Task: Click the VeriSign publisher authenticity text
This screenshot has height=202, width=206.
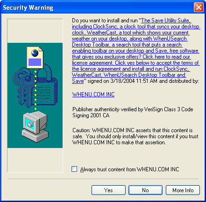Action: pos(133,112)
